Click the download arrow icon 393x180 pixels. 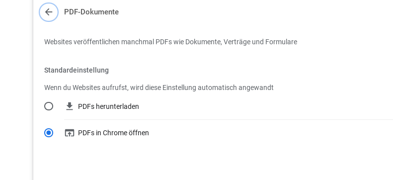(69, 106)
